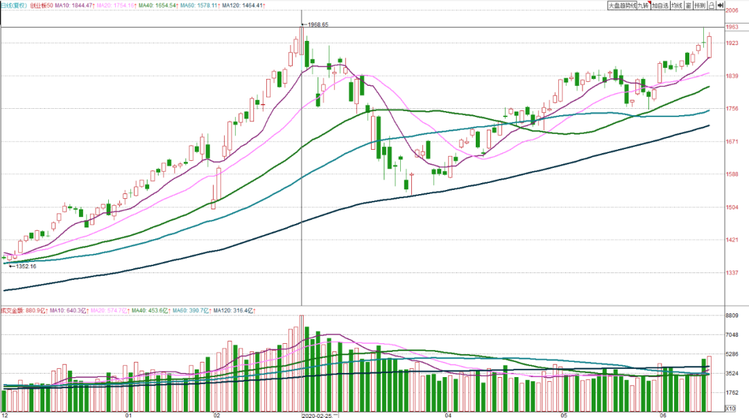Click the 1762 volume axis label

pos(732,393)
